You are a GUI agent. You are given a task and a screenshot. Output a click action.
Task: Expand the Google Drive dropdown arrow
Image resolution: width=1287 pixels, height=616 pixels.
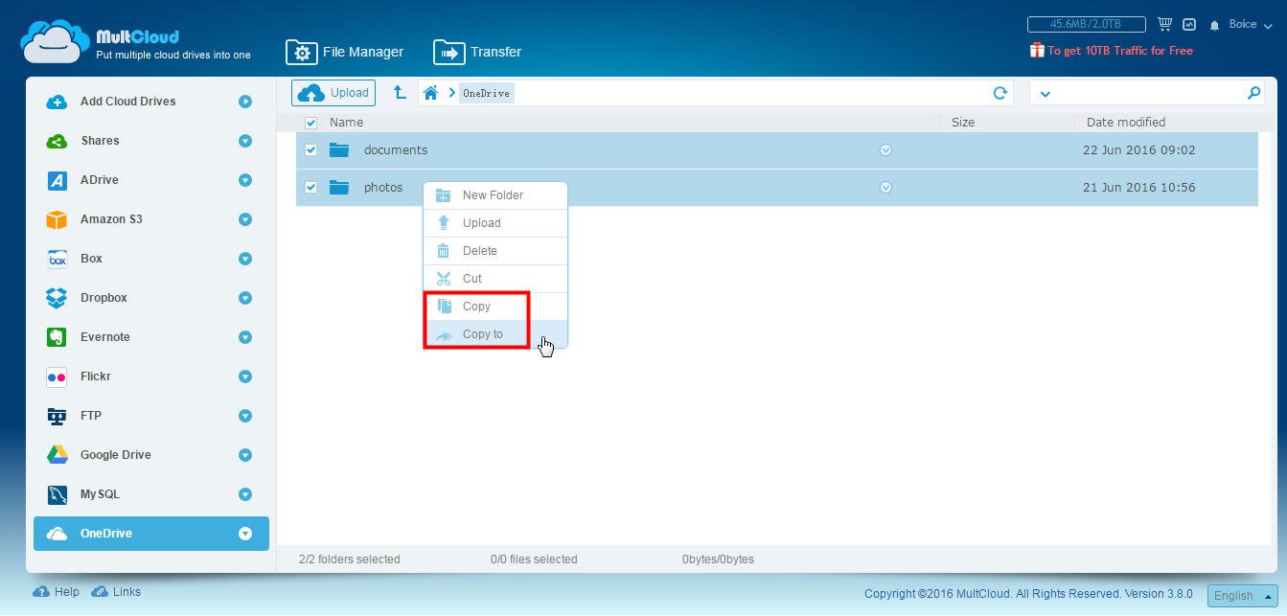tap(245, 455)
